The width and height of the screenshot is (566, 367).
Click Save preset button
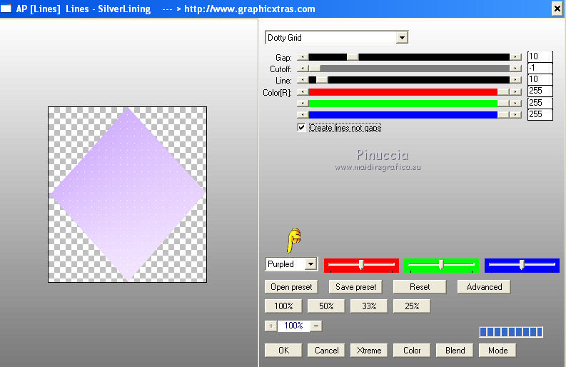pos(355,287)
